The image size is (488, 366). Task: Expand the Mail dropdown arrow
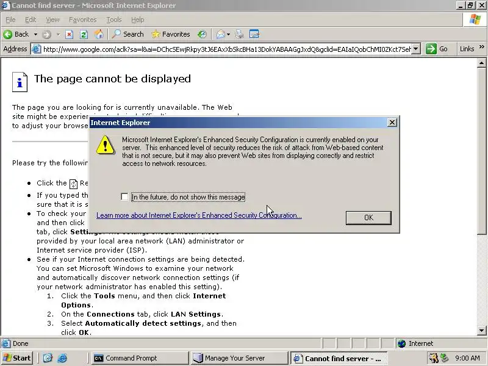[228, 34]
